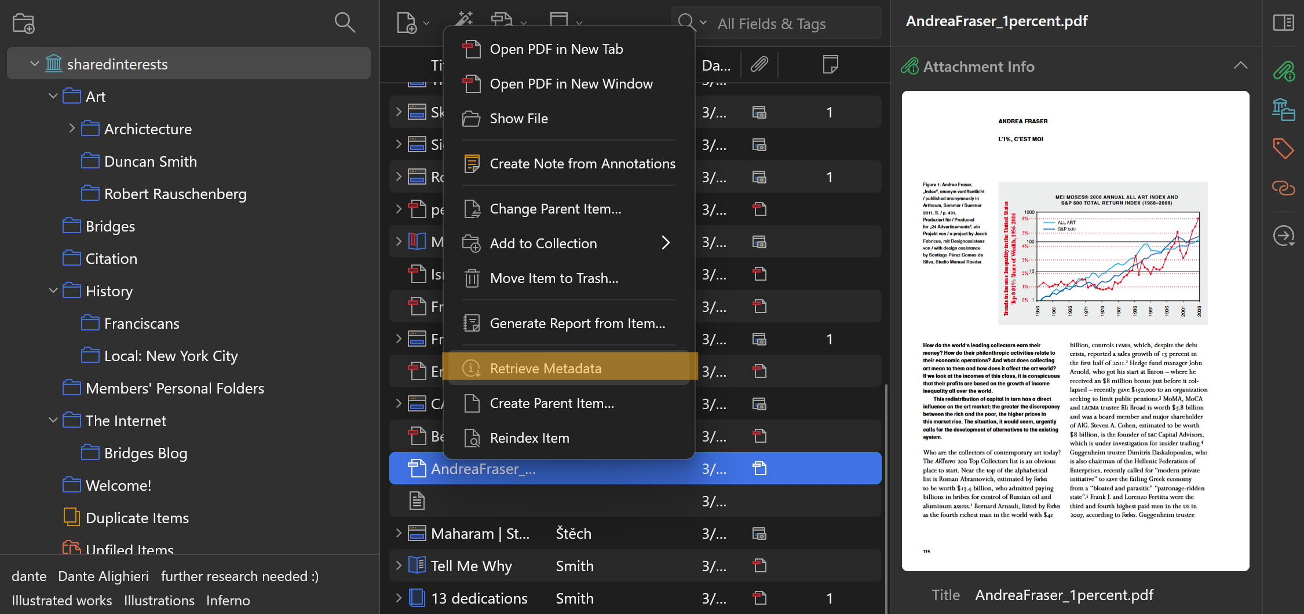Open the Libraries and Collections pane icon

coord(1283,109)
